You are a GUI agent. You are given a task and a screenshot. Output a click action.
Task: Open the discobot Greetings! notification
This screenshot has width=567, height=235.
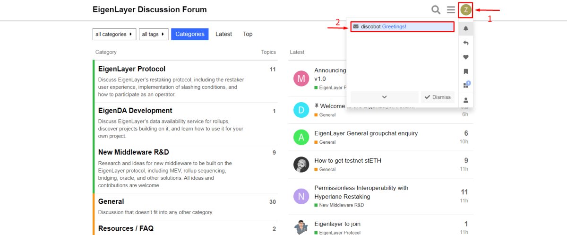[402, 26]
